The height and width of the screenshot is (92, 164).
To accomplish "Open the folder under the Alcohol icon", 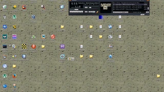I will click(14, 66).
